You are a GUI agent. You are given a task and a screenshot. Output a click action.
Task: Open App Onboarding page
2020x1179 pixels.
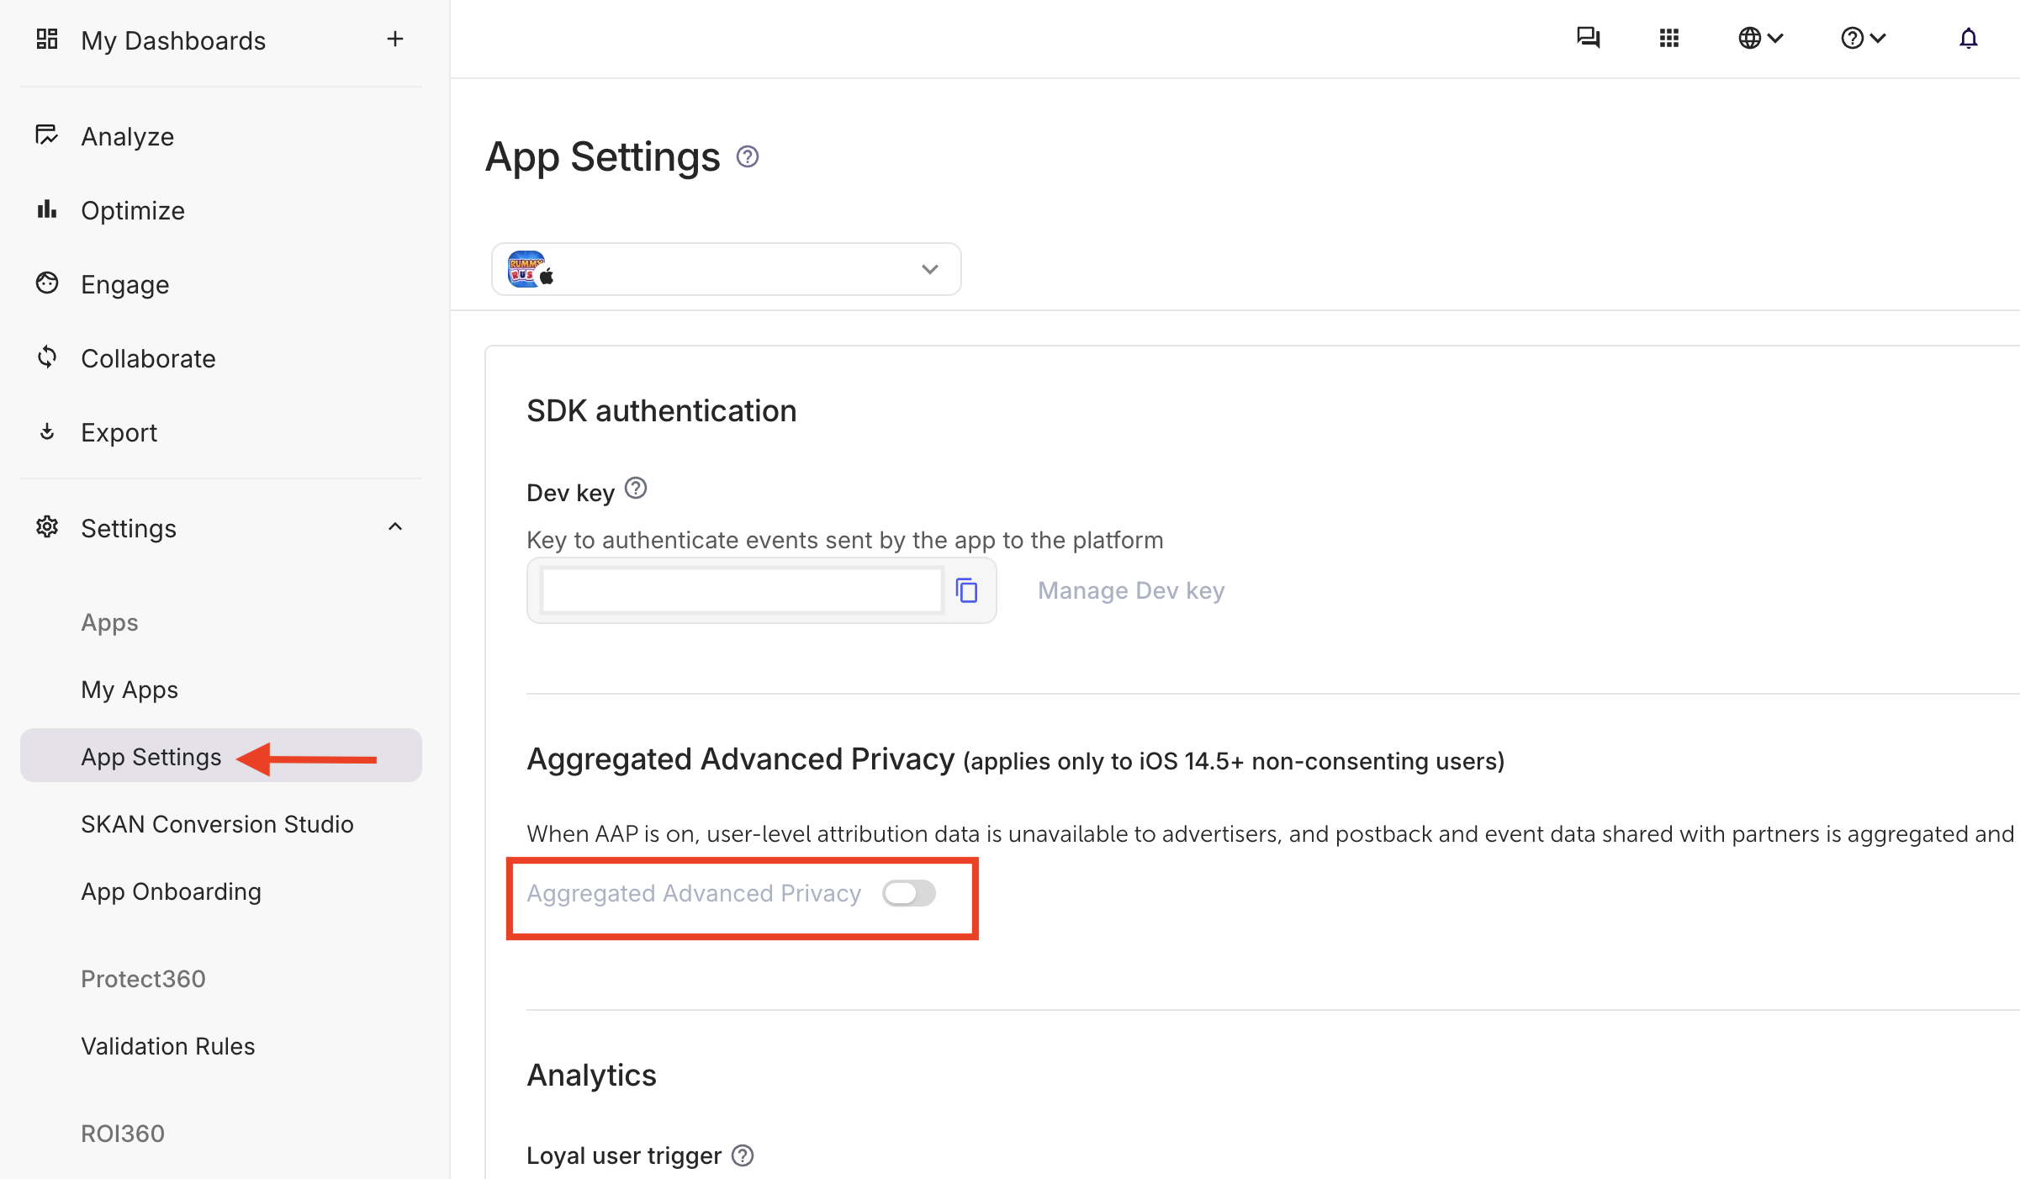pos(172,891)
